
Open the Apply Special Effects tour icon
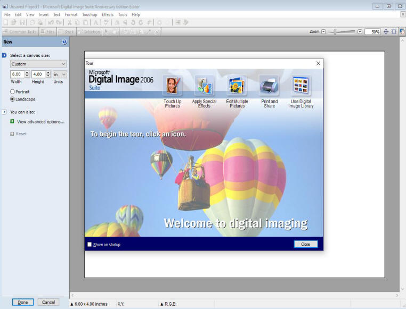click(204, 86)
